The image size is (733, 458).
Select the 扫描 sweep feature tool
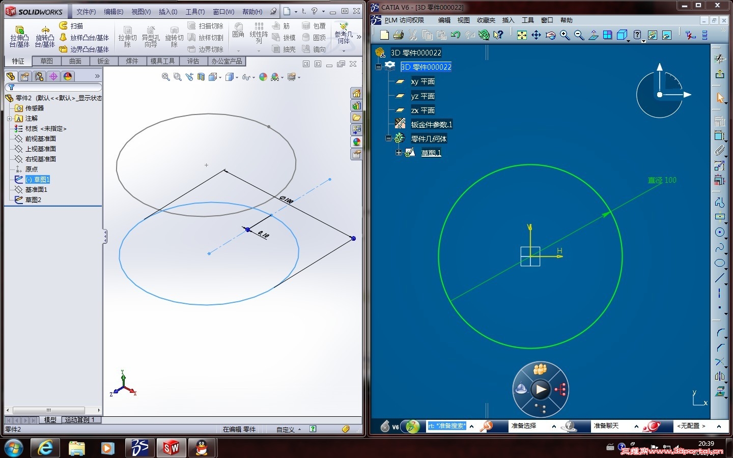[71, 25]
